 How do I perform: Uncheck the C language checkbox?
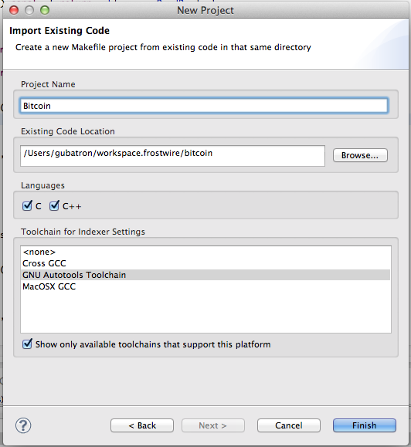pyautogui.click(x=27, y=205)
